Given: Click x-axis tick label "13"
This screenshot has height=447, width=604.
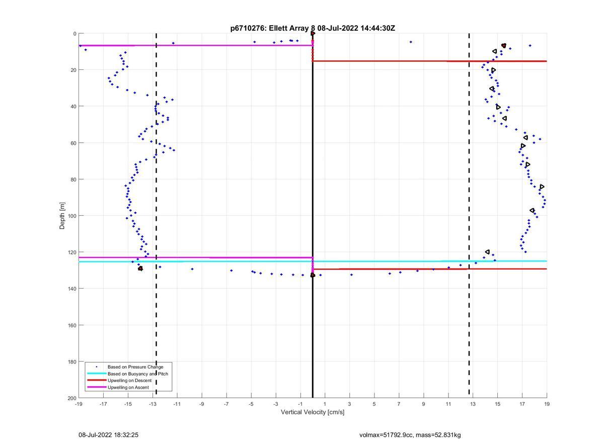Looking at the screenshot, I should coord(473,404).
